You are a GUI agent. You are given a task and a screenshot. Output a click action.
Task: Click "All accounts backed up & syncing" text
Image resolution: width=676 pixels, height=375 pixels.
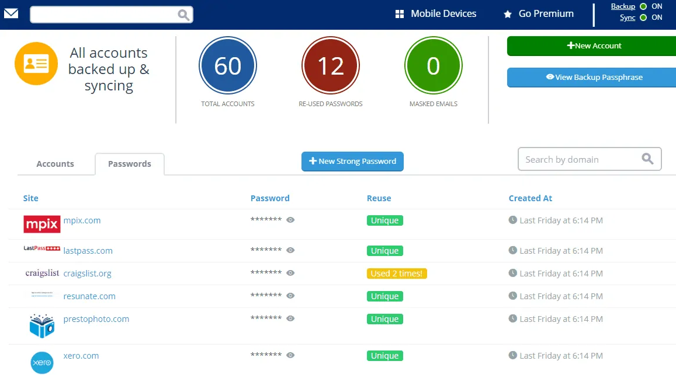(109, 69)
